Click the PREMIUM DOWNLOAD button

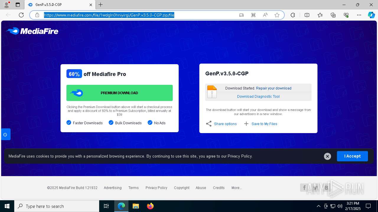tap(120, 93)
